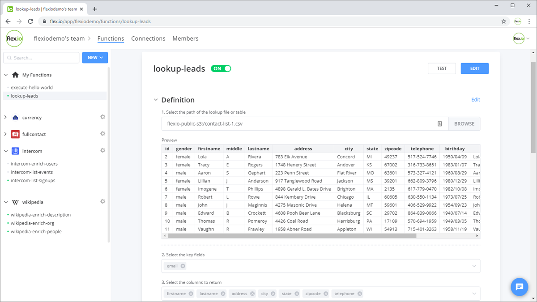Screen dimensions: 537x302
Task: Open settings gear for currency
Action: pos(102,117)
